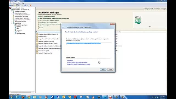This screenshot has width=176, height=99.
Task: Click Sample HTML code for link publication link
Action: coord(79,64)
